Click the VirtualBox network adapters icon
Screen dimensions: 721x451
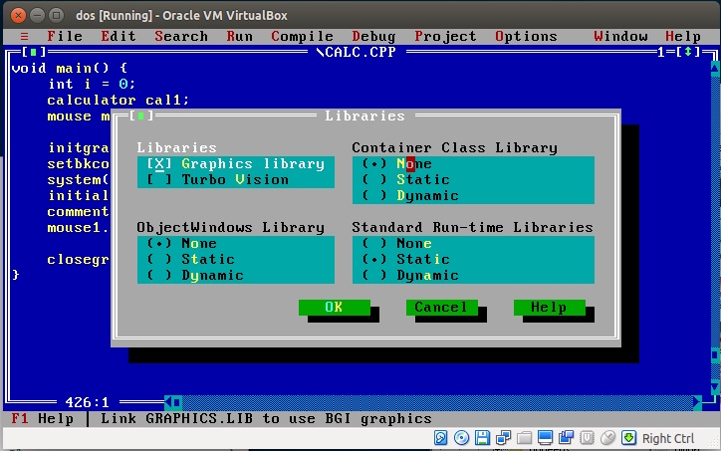click(503, 437)
